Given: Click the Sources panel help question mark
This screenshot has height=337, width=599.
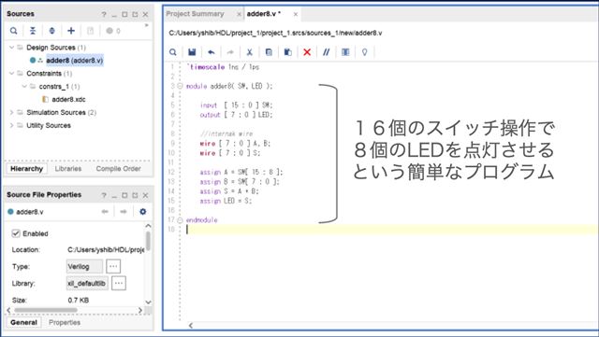Looking at the screenshot, I should [x=104, y=15].
